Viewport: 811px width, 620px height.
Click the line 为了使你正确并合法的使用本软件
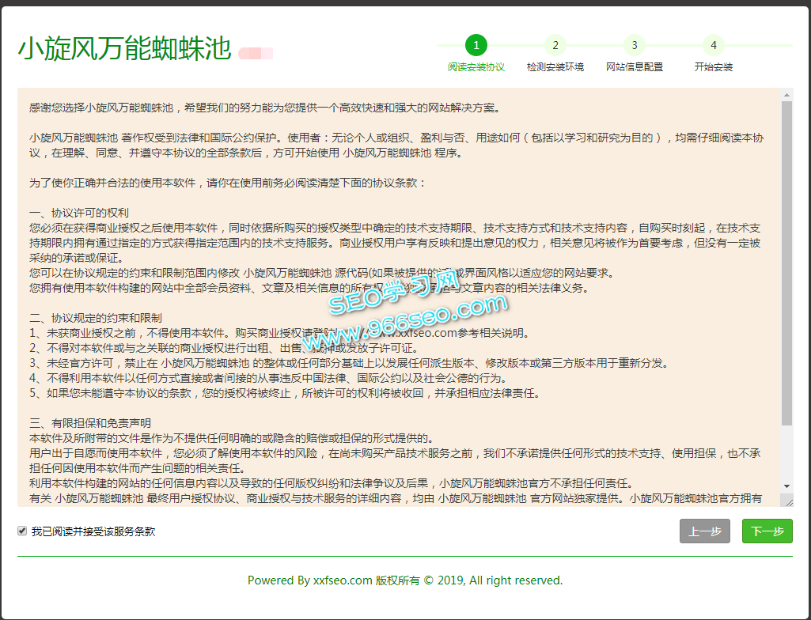229,183
